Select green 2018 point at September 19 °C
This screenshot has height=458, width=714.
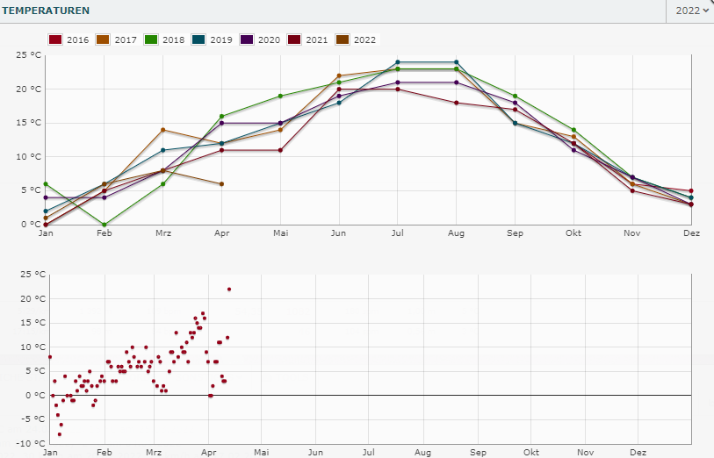pos(515,96)
